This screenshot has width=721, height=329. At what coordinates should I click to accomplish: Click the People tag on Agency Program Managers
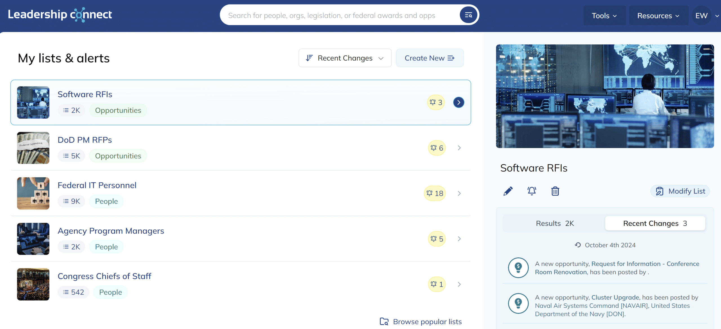(106, 247)
